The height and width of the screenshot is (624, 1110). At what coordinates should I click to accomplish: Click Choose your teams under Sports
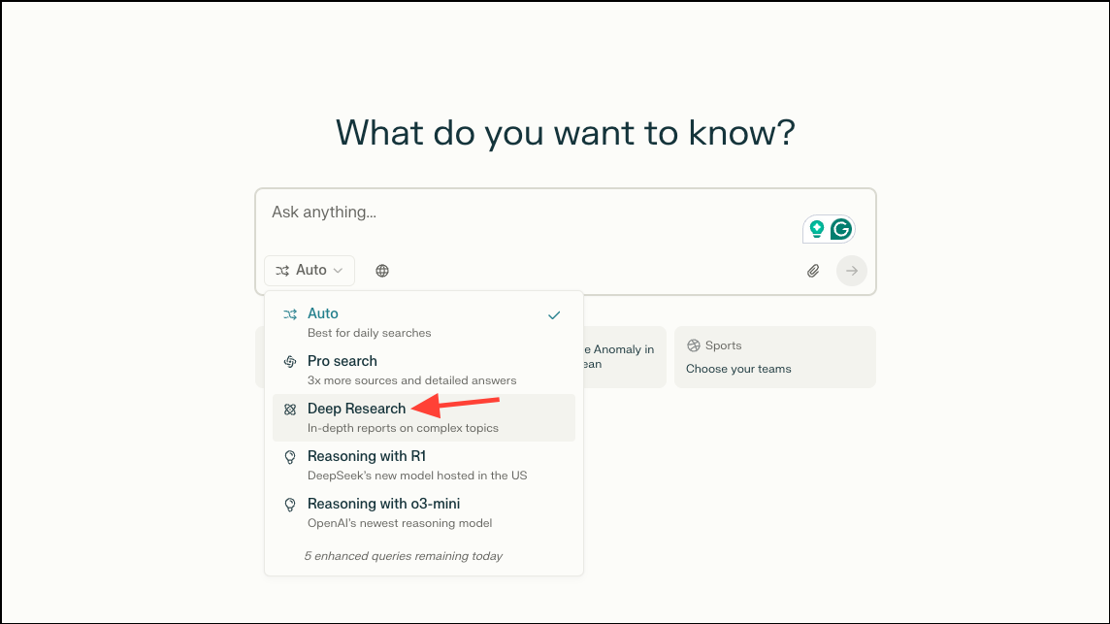pyautogui.click(x=740, y=369)
